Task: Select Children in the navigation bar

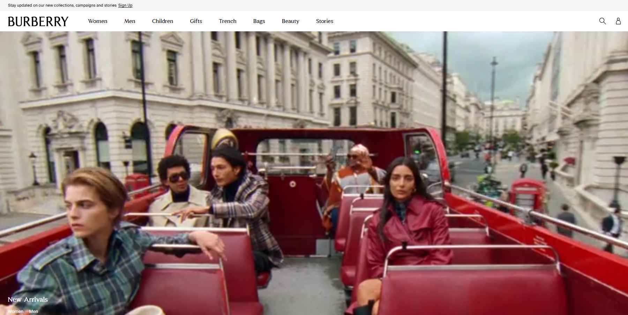Action: 162,21
